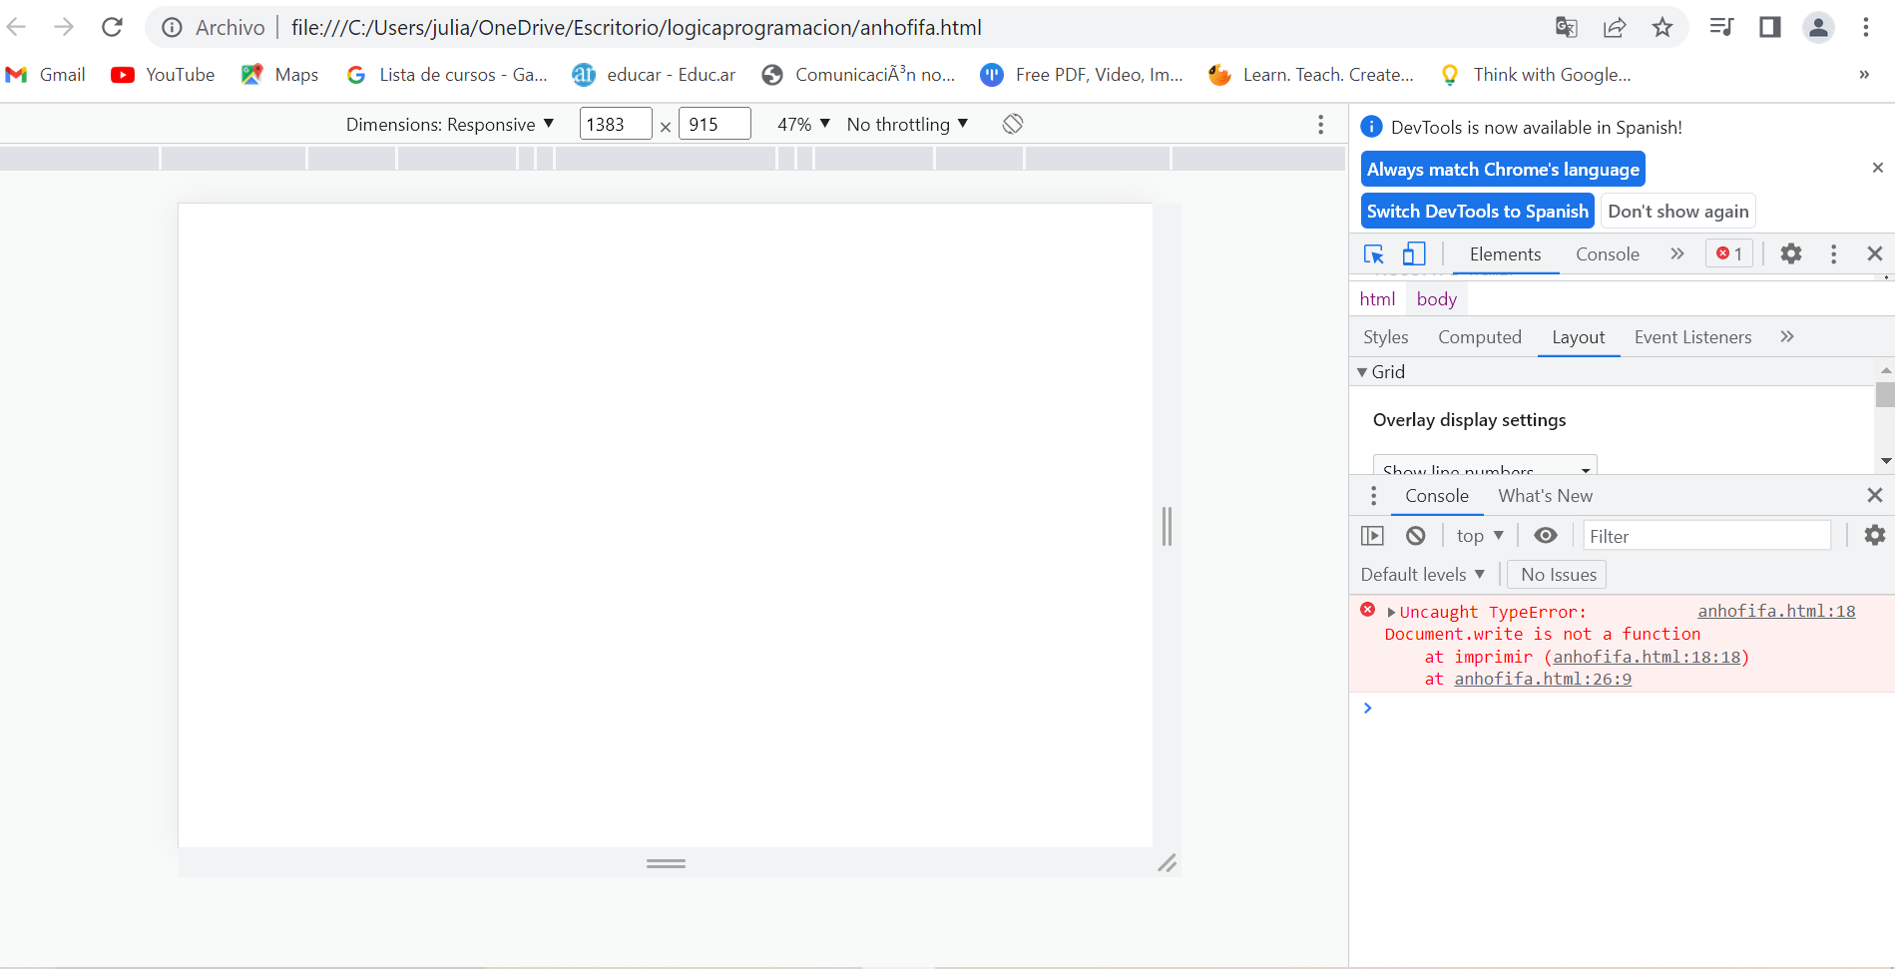Open the Maps bookmark
This screenshot has width=1895, height=969.
point(280,75)
